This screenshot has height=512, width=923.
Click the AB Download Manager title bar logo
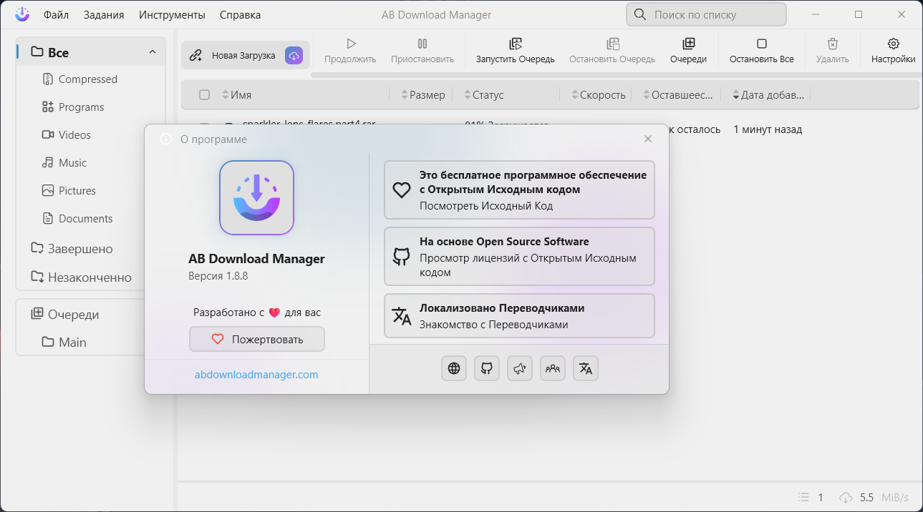pyautogui.click(x=22, y=14)
